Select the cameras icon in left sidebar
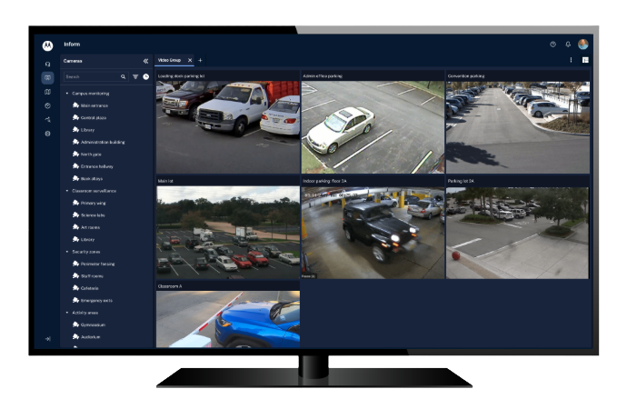The width and height of the screenshot is (627, 409). pos(47,78)
